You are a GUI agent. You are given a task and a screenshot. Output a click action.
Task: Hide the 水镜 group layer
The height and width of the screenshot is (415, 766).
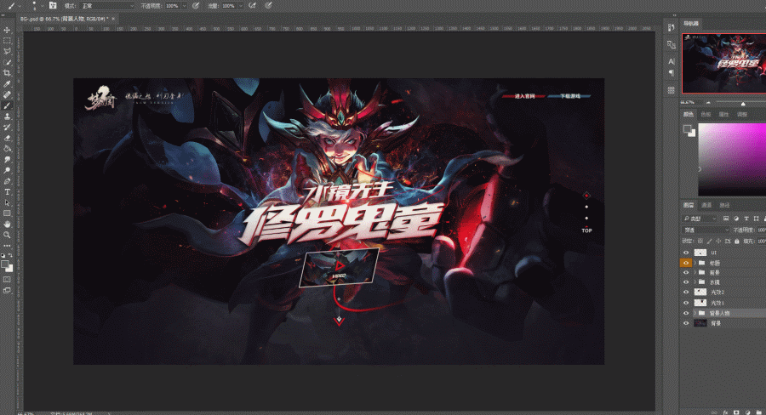[686, 282]
